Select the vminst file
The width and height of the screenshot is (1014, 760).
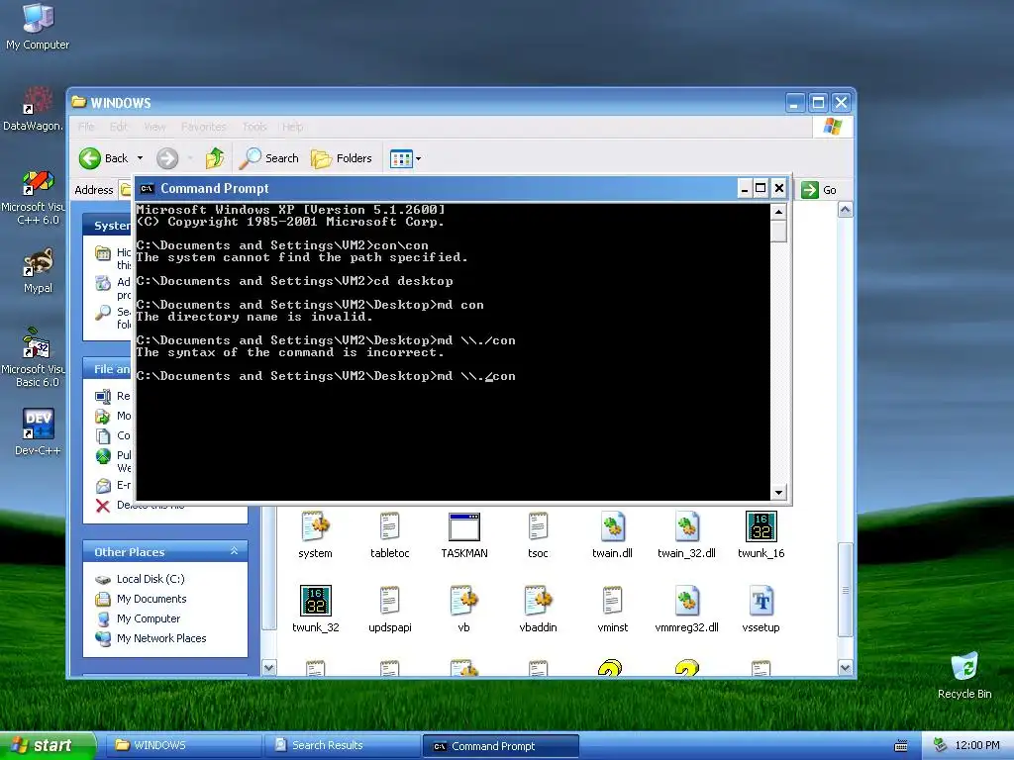pyautogui.click(x=612, y=609)
